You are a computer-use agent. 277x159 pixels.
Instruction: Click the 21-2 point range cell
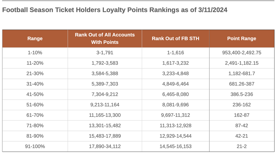242,147
